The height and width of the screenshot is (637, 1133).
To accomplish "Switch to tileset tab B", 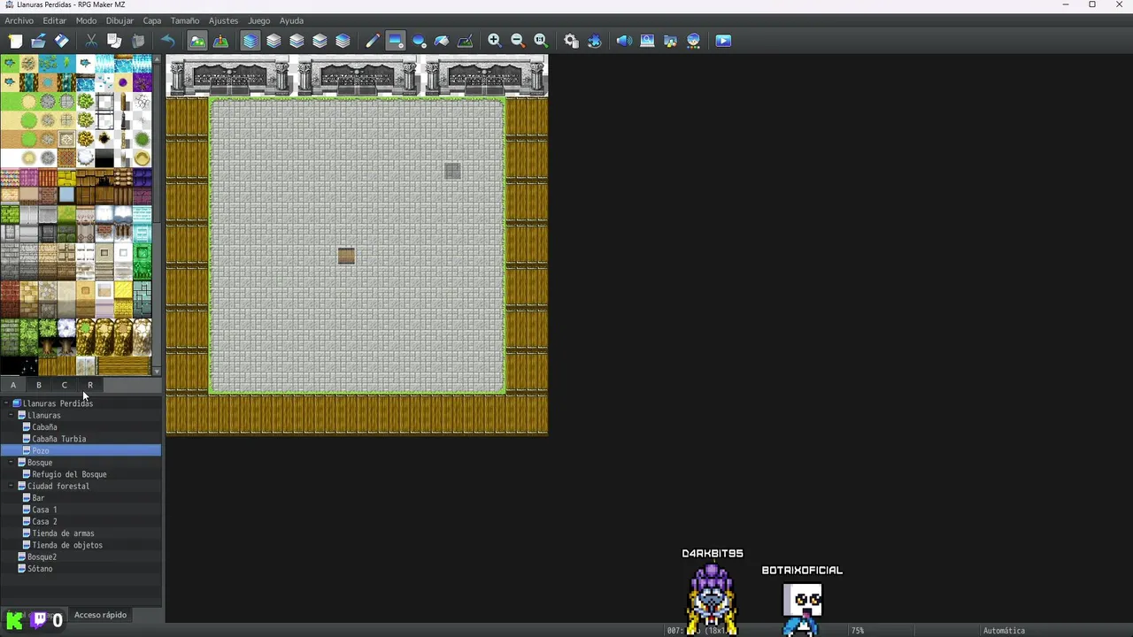I will click(39, 385).
